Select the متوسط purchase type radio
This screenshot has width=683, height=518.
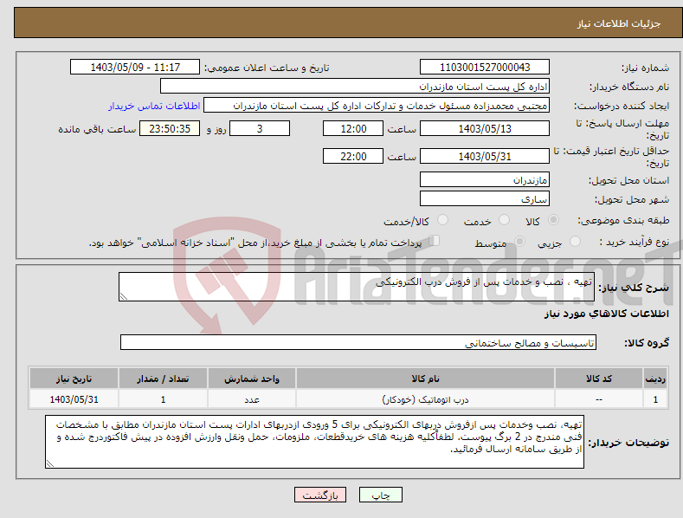coord(519,242)
